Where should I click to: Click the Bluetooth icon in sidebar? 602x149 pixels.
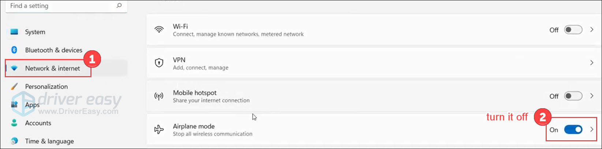pyautogui.click(x=14, y=50)
